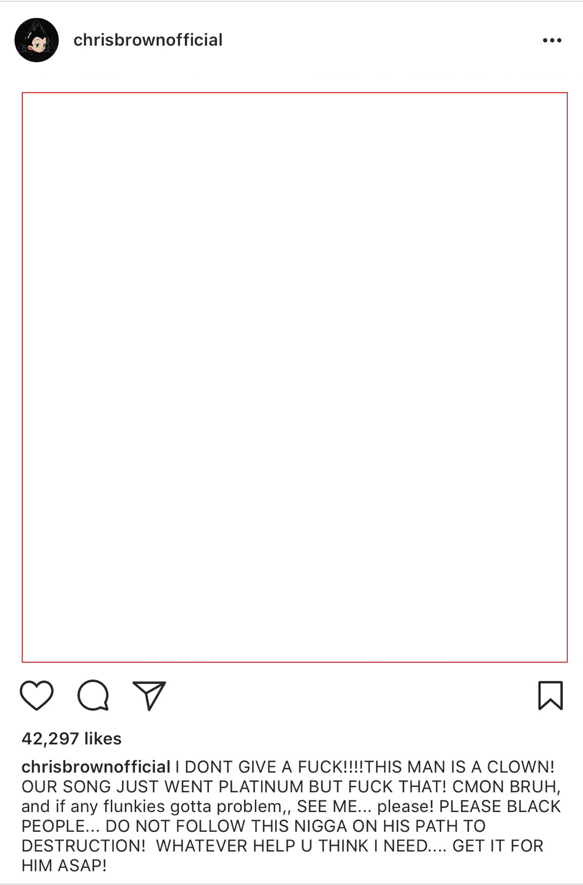
Task: Click the bold chrisbrownofficial name in the caption
Action: [96, 767]
